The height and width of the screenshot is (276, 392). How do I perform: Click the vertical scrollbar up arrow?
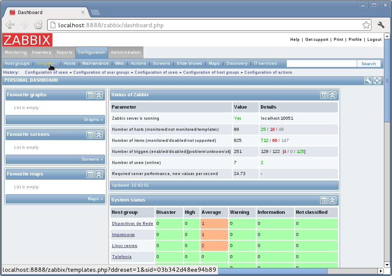[x=387, y=36]
